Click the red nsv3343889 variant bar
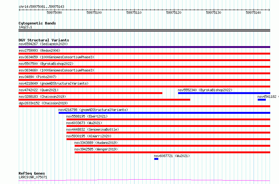Screen dimensions: 279x184 click(172, 146)
